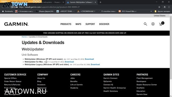Open the AIRSOFT TEAM bookmark
The image size is (172, 97).
coord(66,11)
